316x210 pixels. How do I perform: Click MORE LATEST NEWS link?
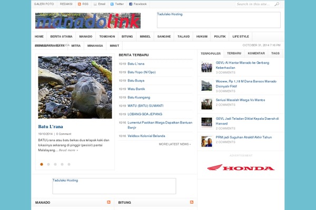175,144
